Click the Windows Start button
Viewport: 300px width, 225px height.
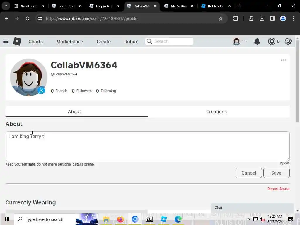coord(7,219)
